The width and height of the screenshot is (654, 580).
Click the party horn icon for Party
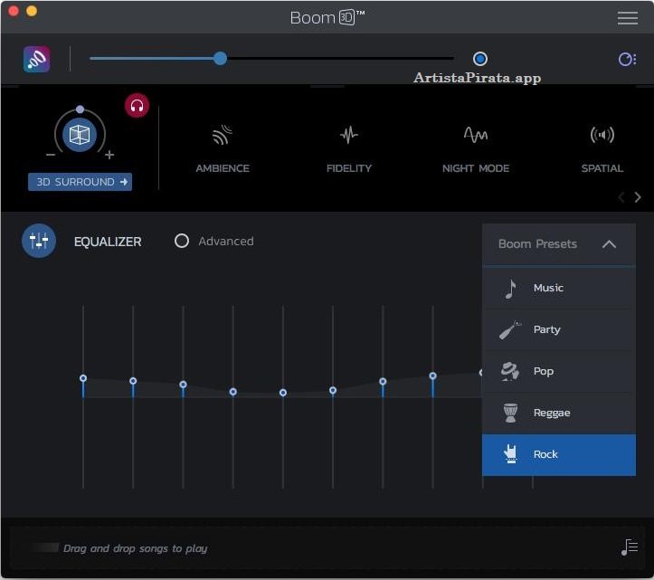[510, 329]
